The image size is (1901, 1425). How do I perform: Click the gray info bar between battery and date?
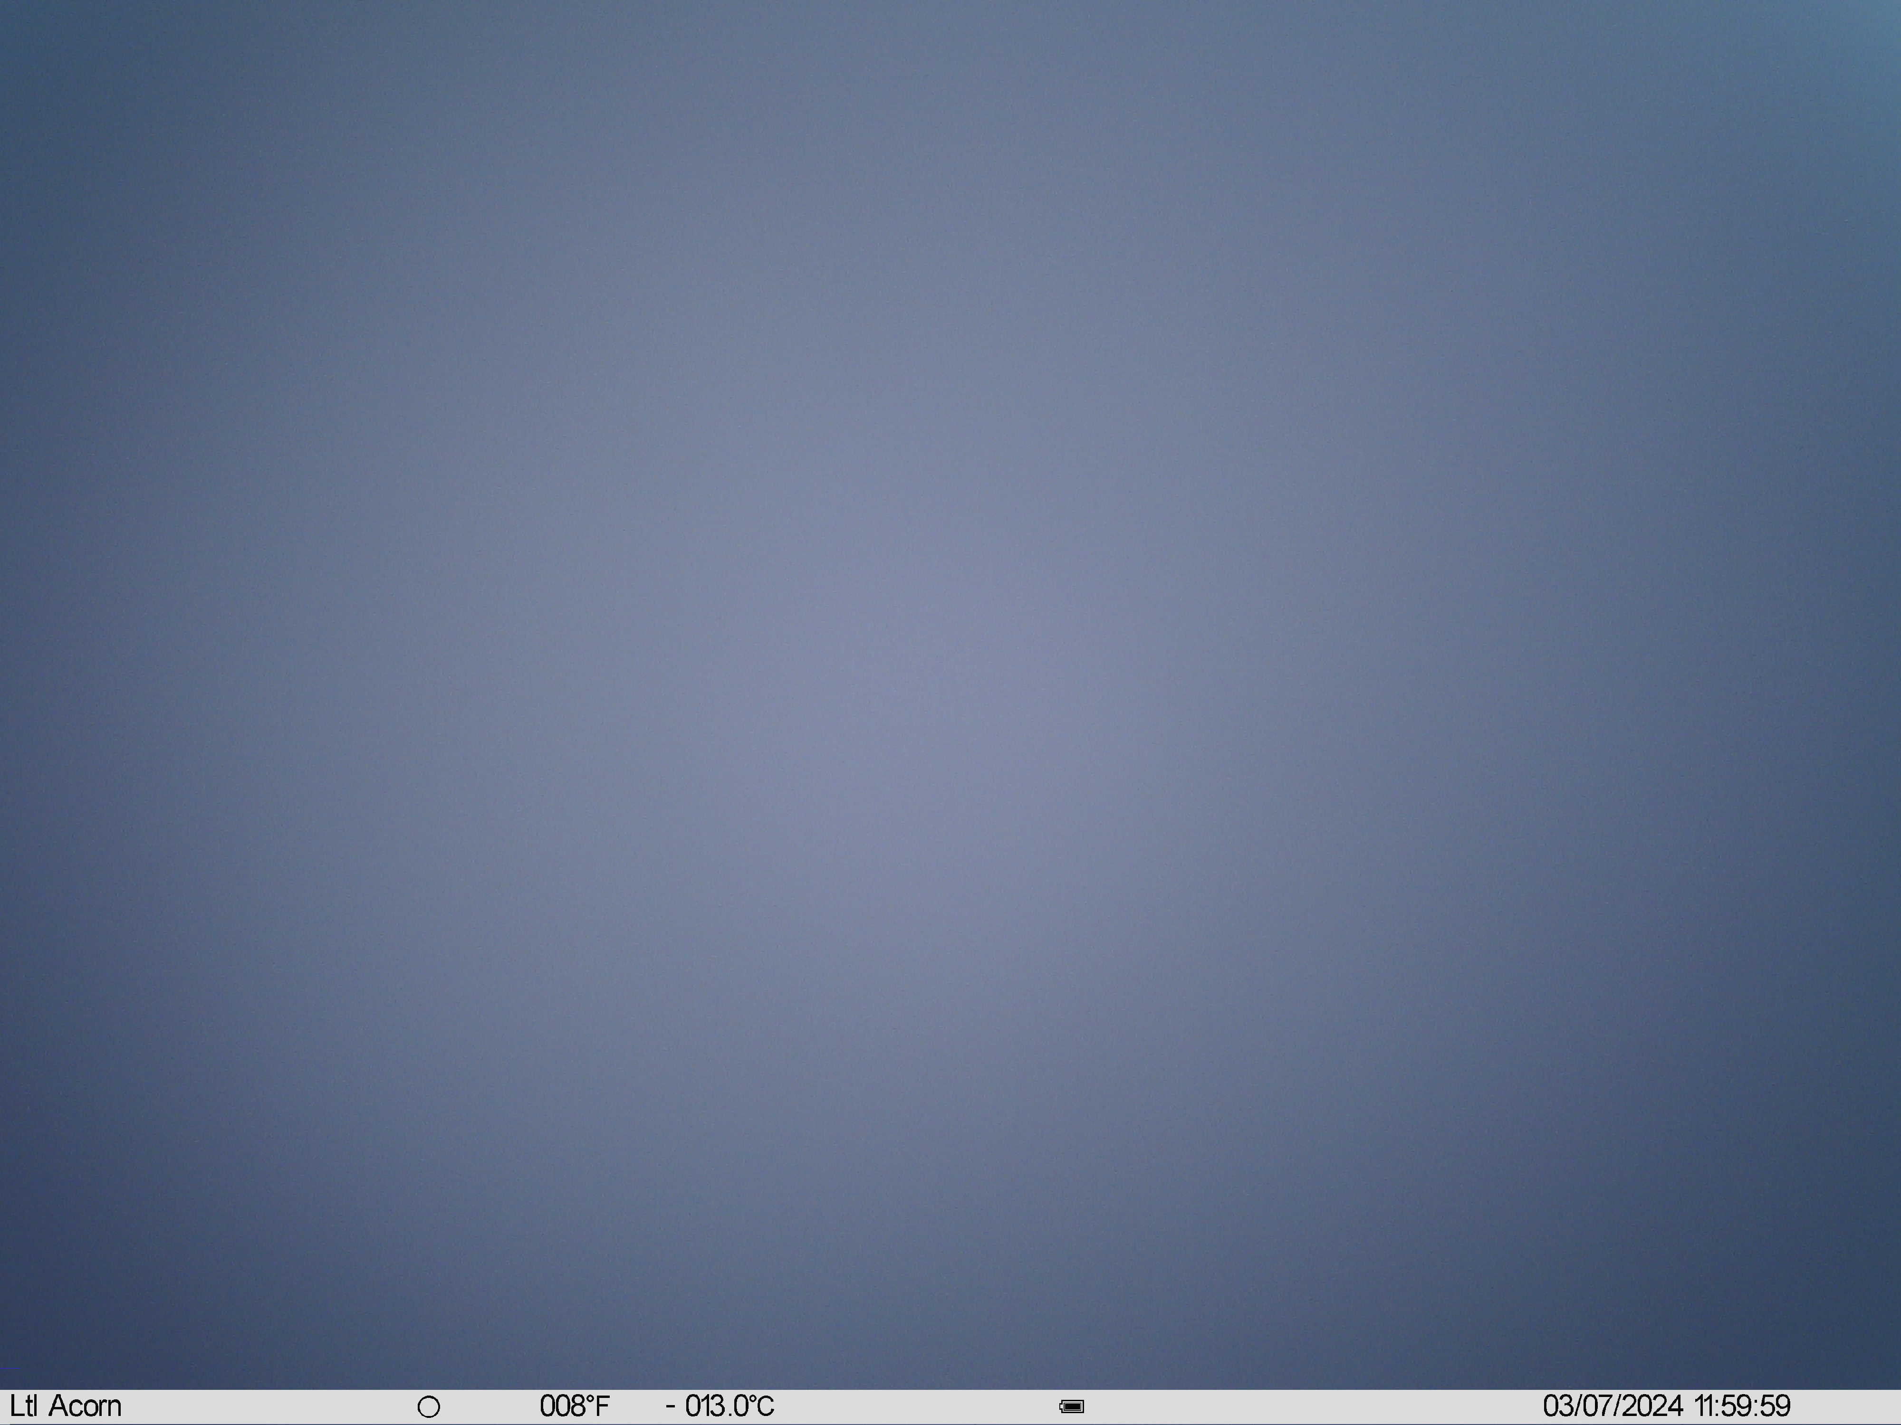[x=1313, y=1407]
